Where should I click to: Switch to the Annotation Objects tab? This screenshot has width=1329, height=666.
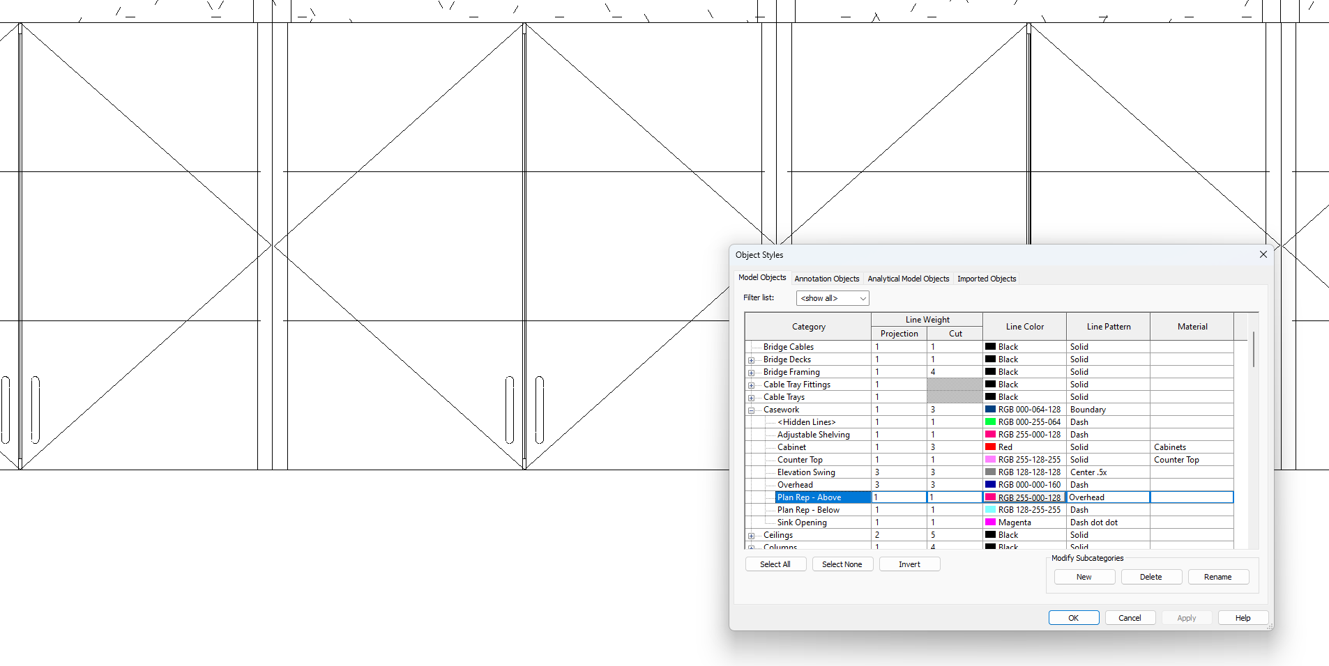coord(826,278)
